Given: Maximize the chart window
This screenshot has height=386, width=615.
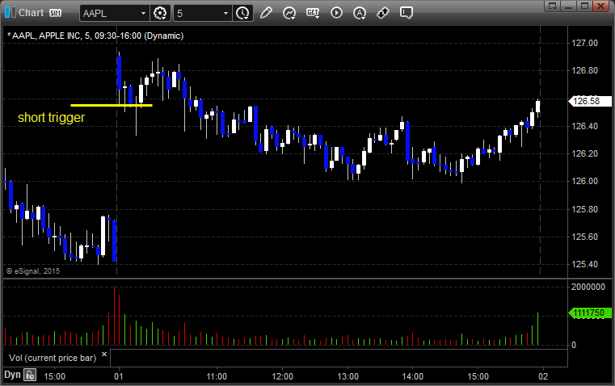Looking at the screenshot, I should pyautogui.click(x=584, y=6).
